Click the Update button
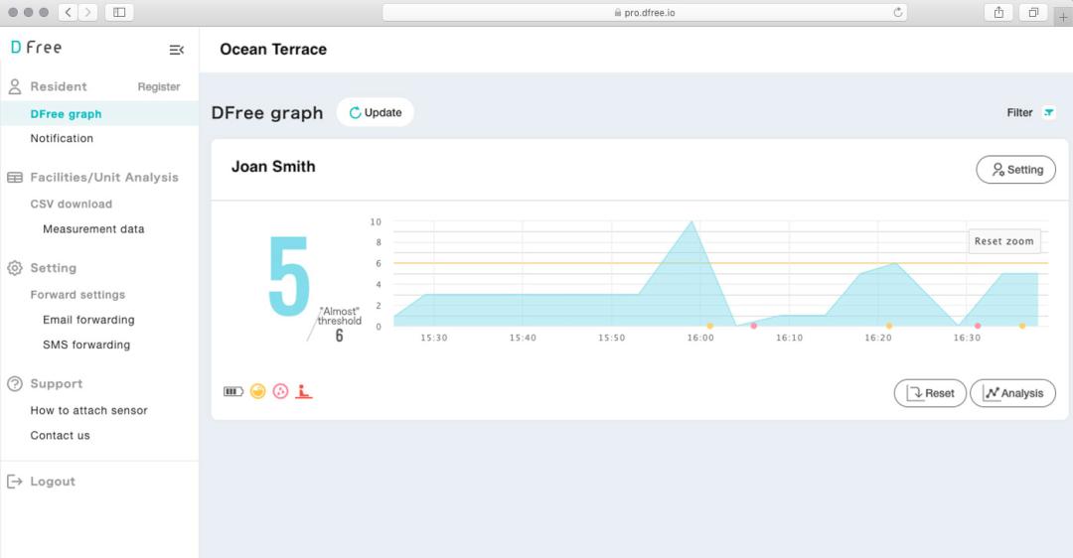 (x=376, y=113)
